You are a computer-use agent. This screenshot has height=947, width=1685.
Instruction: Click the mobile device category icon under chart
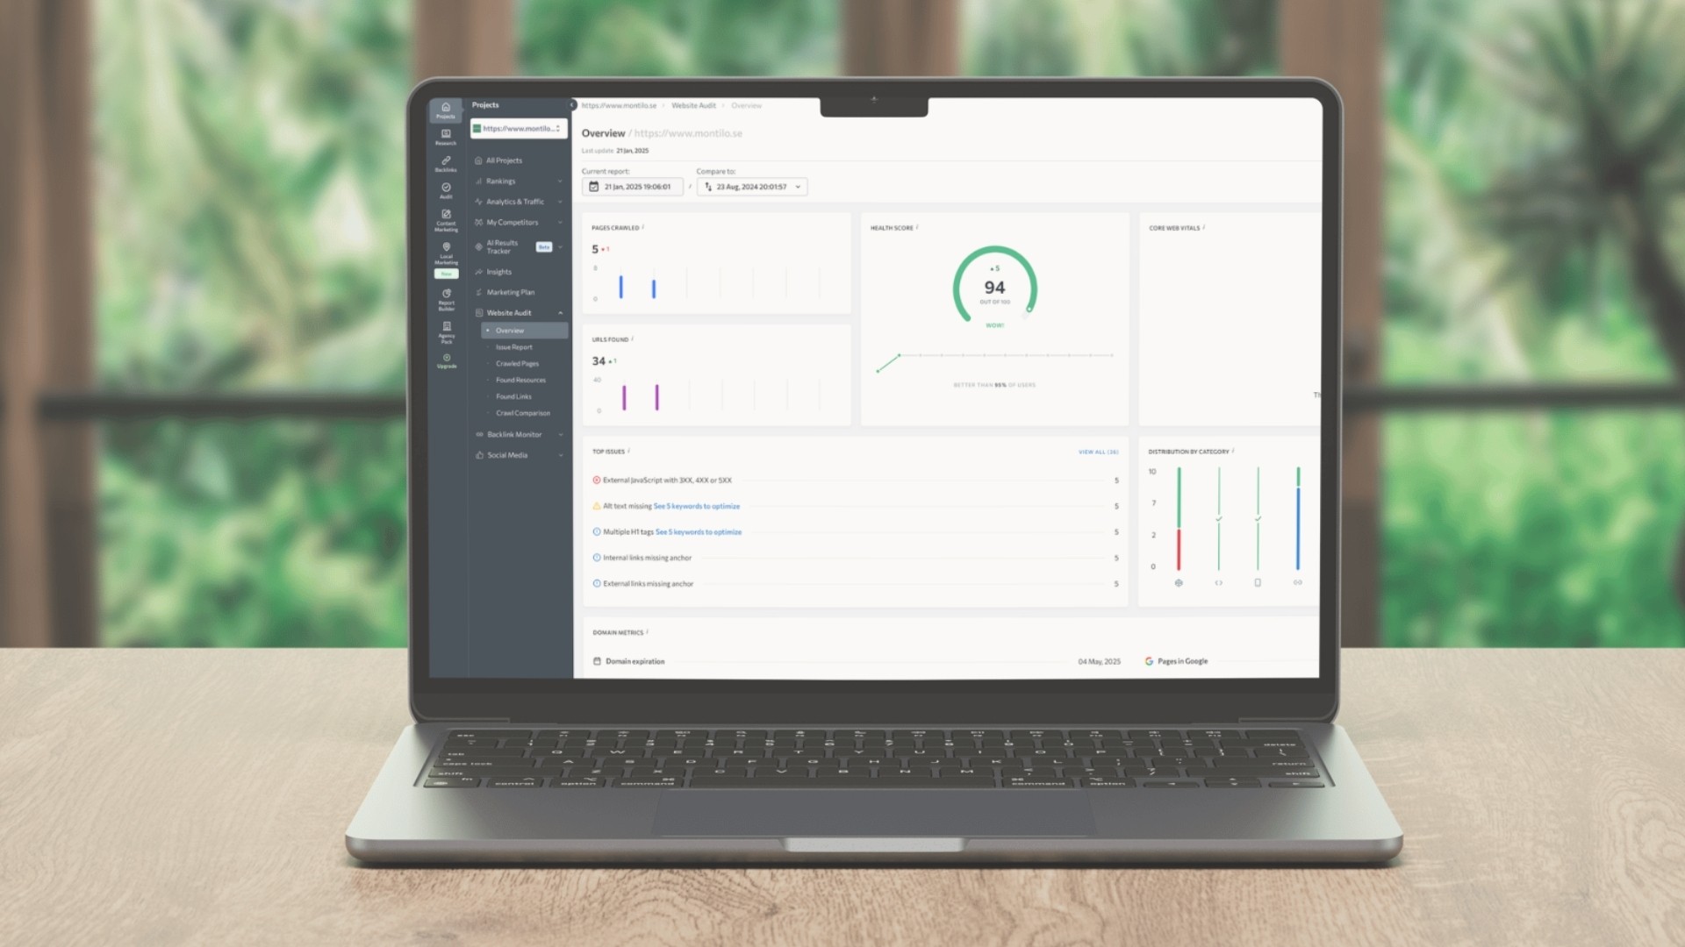[x=1258, y=582]
